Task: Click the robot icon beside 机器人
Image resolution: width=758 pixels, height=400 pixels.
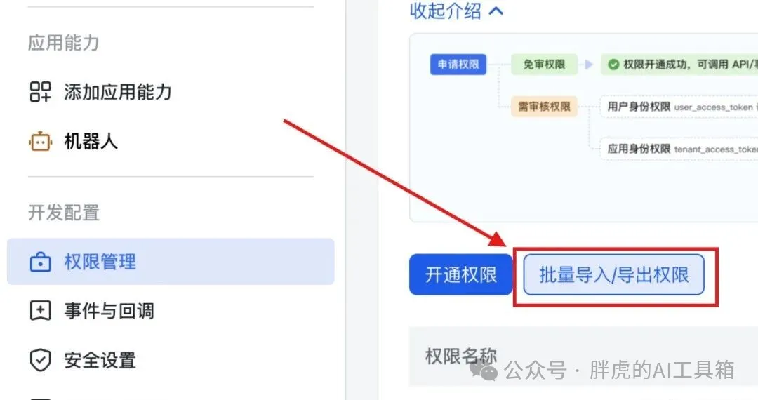Action: point(40,142)
